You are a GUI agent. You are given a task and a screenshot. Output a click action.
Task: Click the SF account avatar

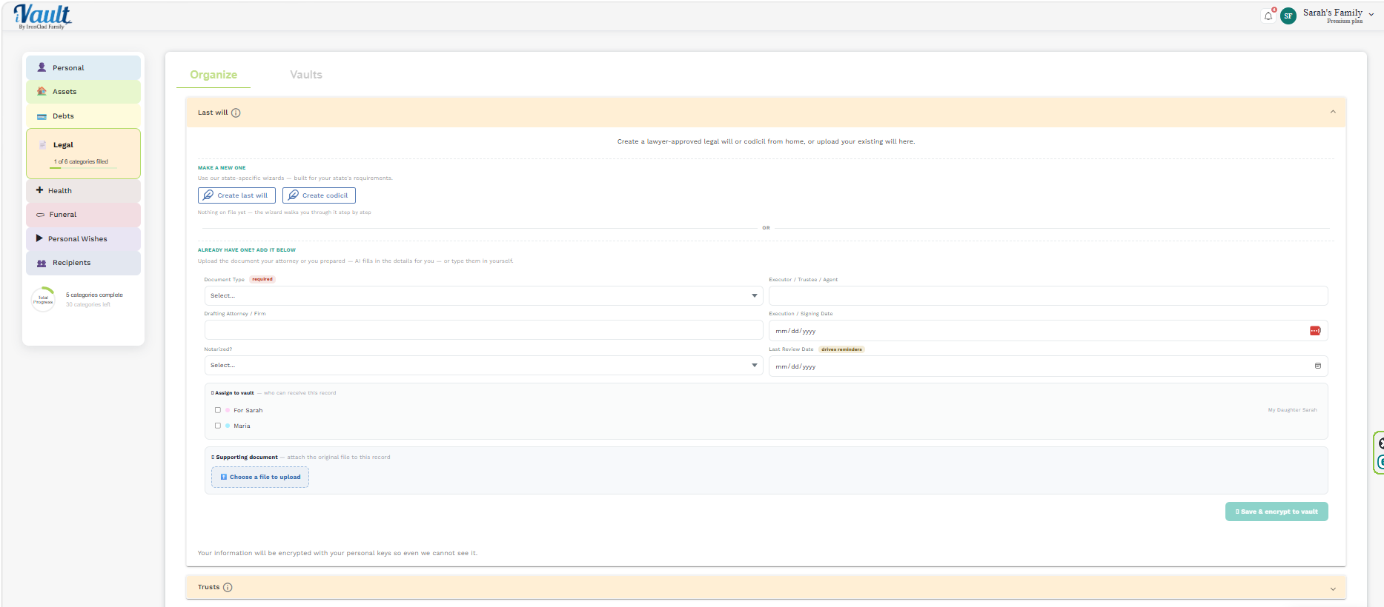coord(1288,16)
